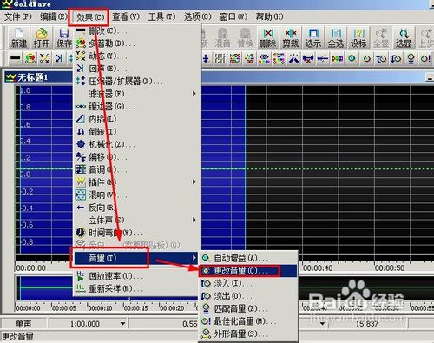
Task: Open the 文件(F) menu
Action: pyautogui.click(x=18, y=16)
